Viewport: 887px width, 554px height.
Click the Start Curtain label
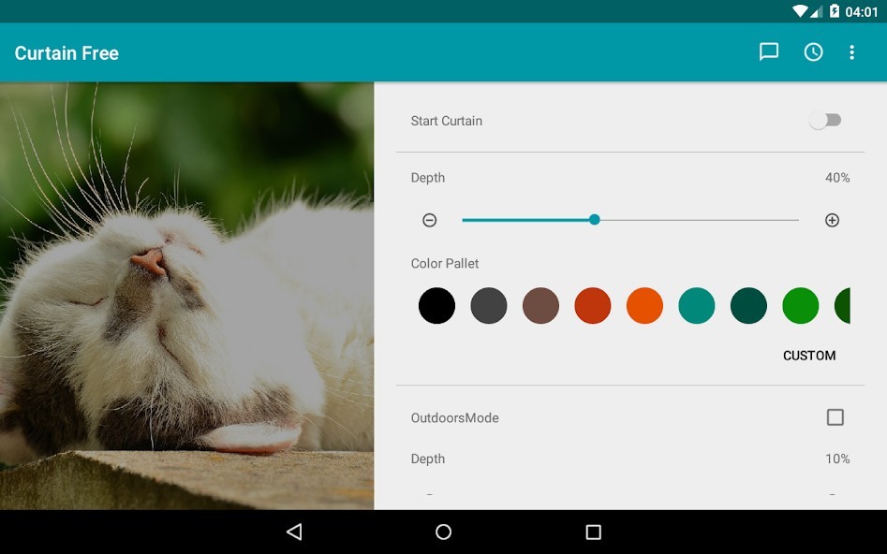pyautogui.click(x=447, y=121)
